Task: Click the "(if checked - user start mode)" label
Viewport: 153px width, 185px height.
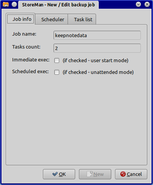Action: coord(96,60)
